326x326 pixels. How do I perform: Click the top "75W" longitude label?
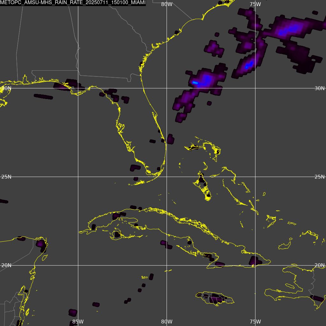(255, 4)
